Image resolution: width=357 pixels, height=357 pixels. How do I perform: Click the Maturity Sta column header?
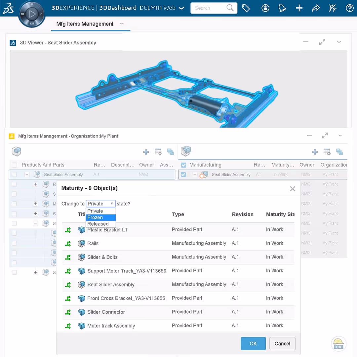click(x=280, y=214)
